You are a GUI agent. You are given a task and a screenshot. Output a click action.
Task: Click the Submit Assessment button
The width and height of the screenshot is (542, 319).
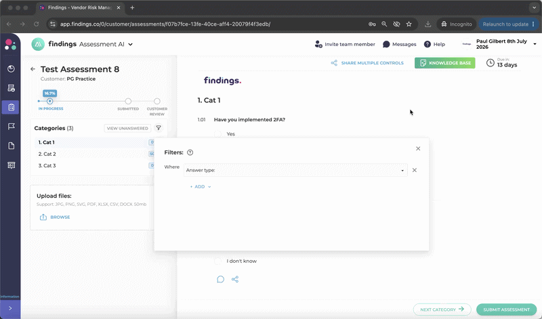[x=506, y=310]
